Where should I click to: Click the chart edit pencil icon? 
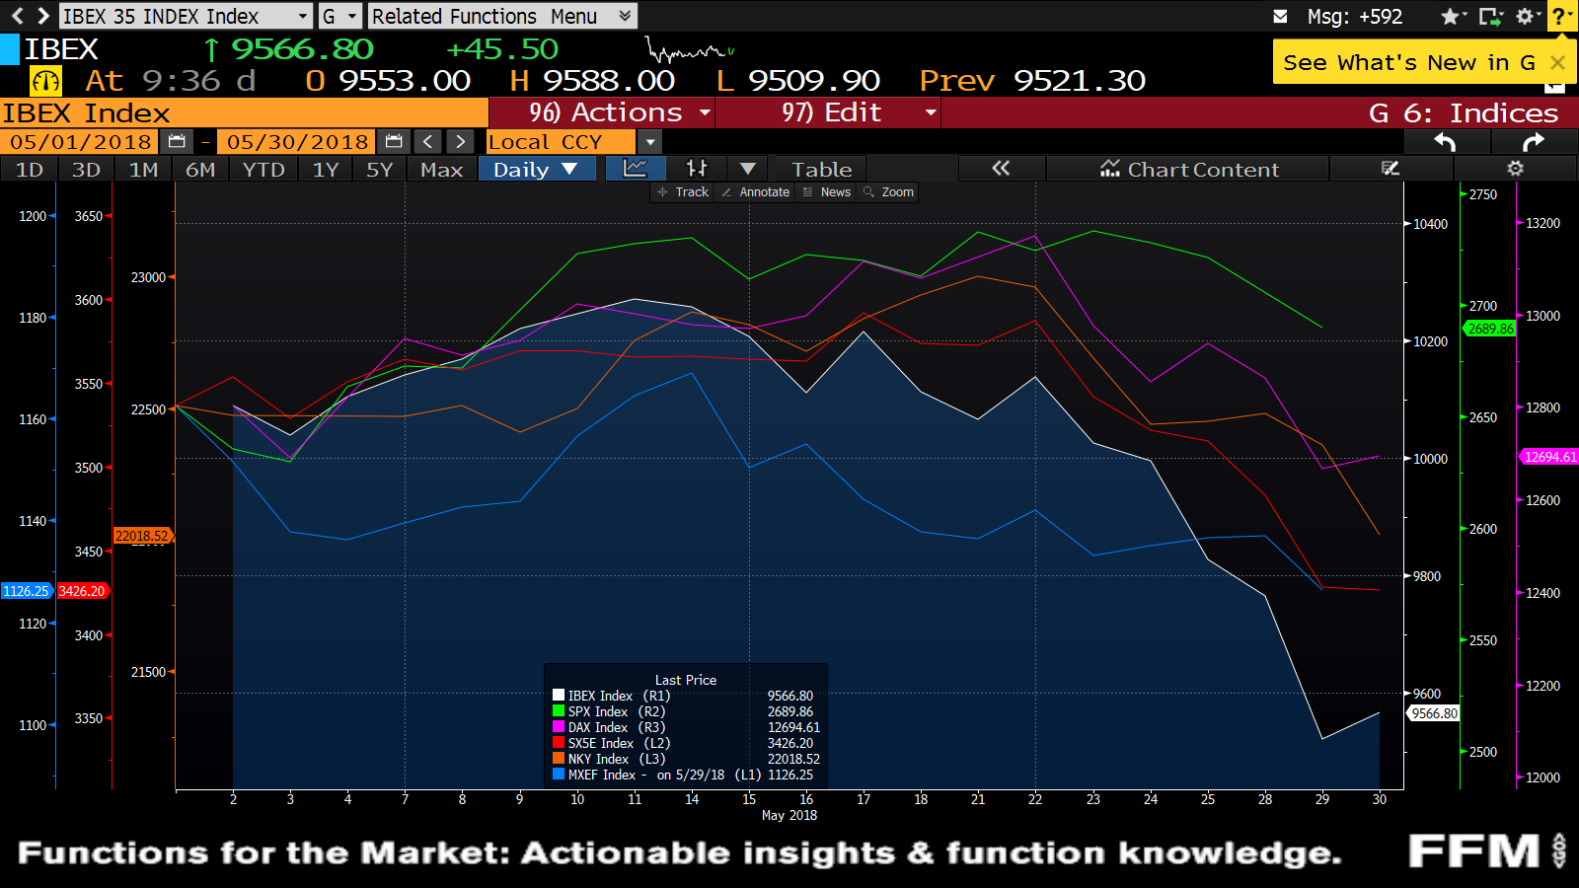pos(1391,169)
